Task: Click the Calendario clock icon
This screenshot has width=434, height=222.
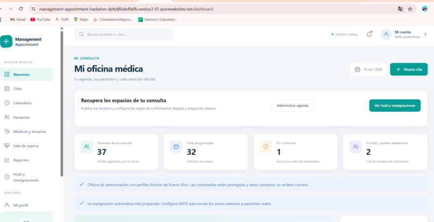Action: (7, 103)
